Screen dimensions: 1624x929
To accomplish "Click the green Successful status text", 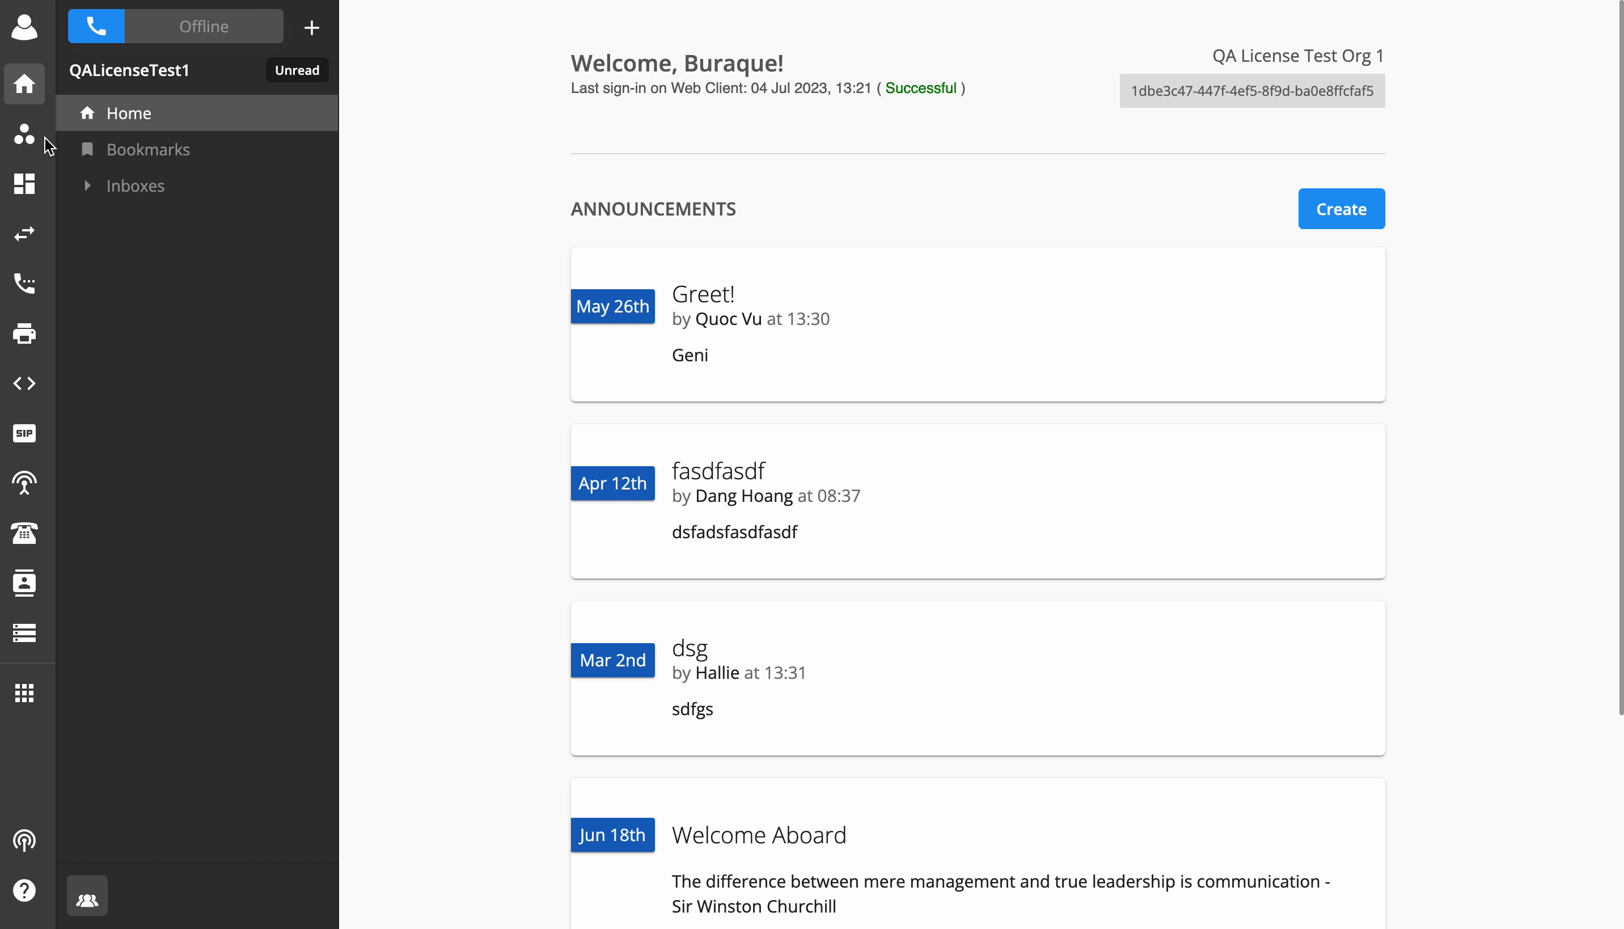I will [x=920, y=88].
